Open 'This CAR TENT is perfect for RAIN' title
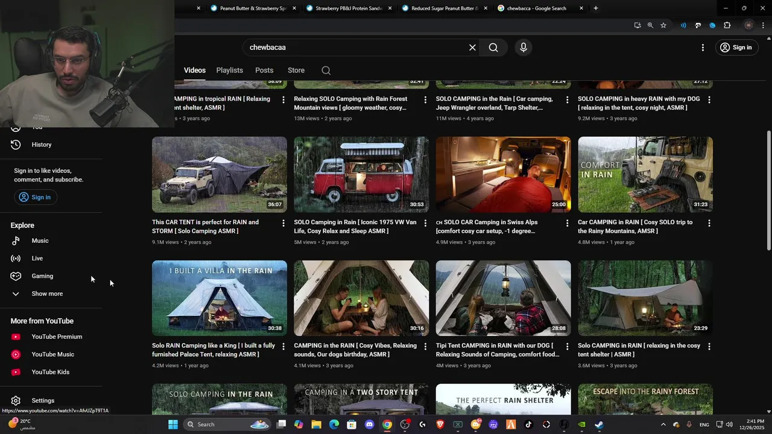This screenshot has height=434, width=772. click(205, 227)
